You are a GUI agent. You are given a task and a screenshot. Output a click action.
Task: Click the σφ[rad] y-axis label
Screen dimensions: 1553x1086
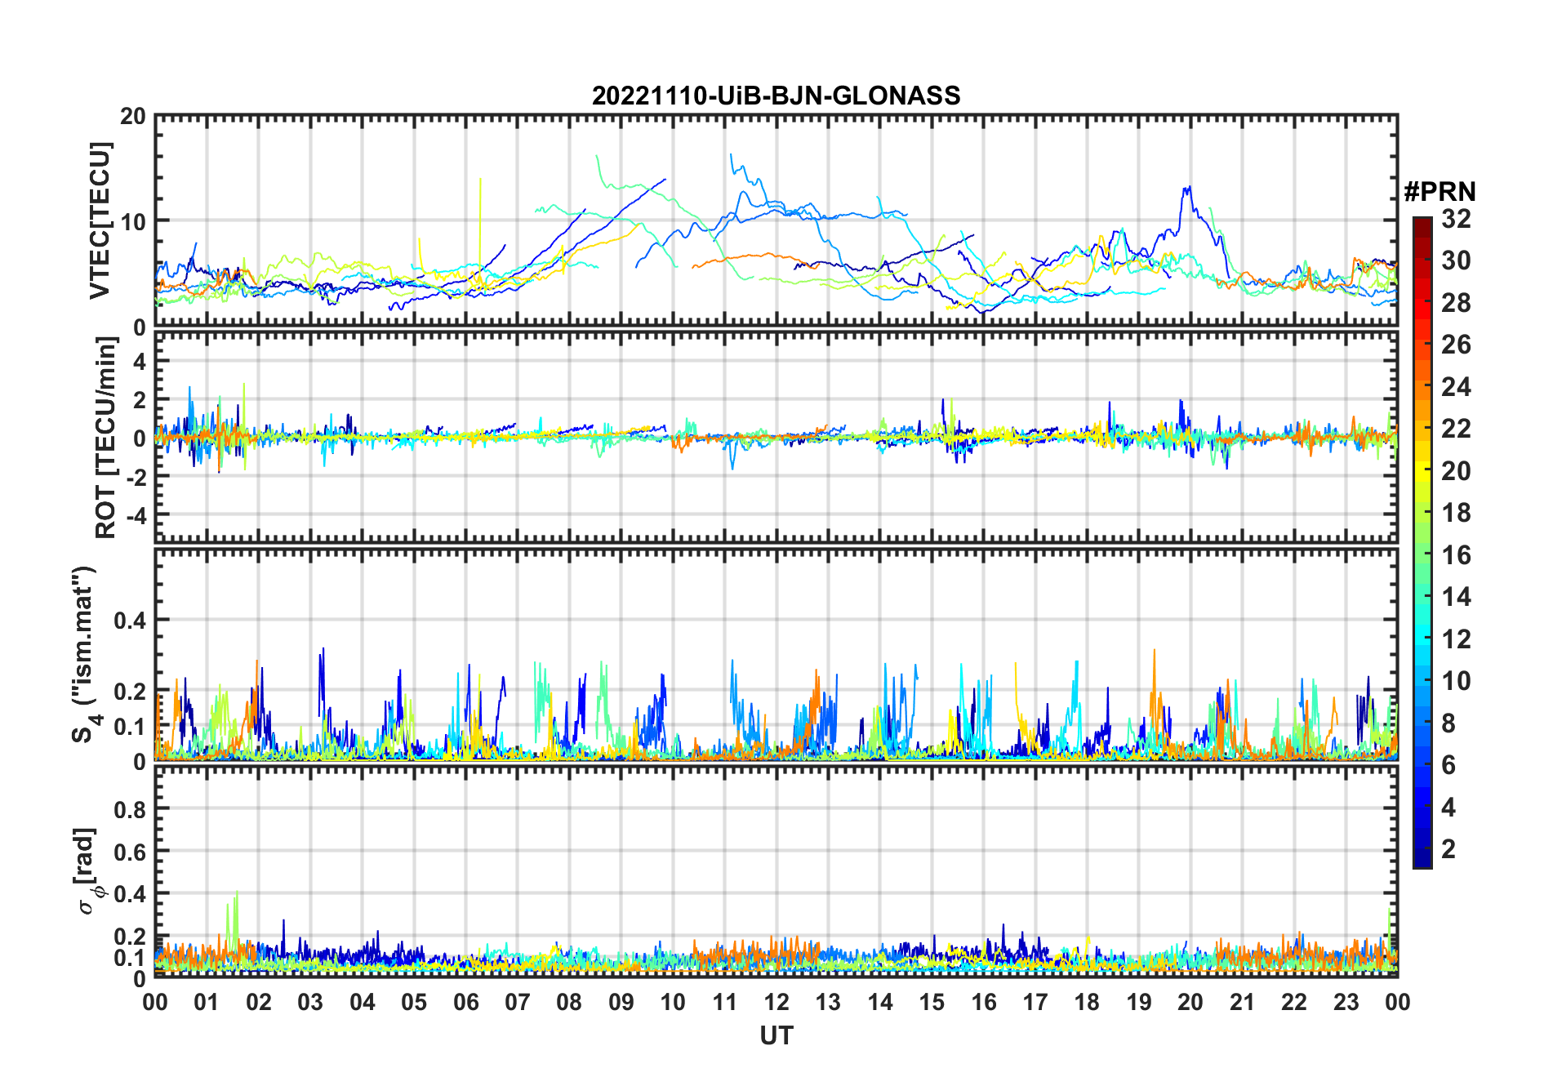[x=88, y=870]
